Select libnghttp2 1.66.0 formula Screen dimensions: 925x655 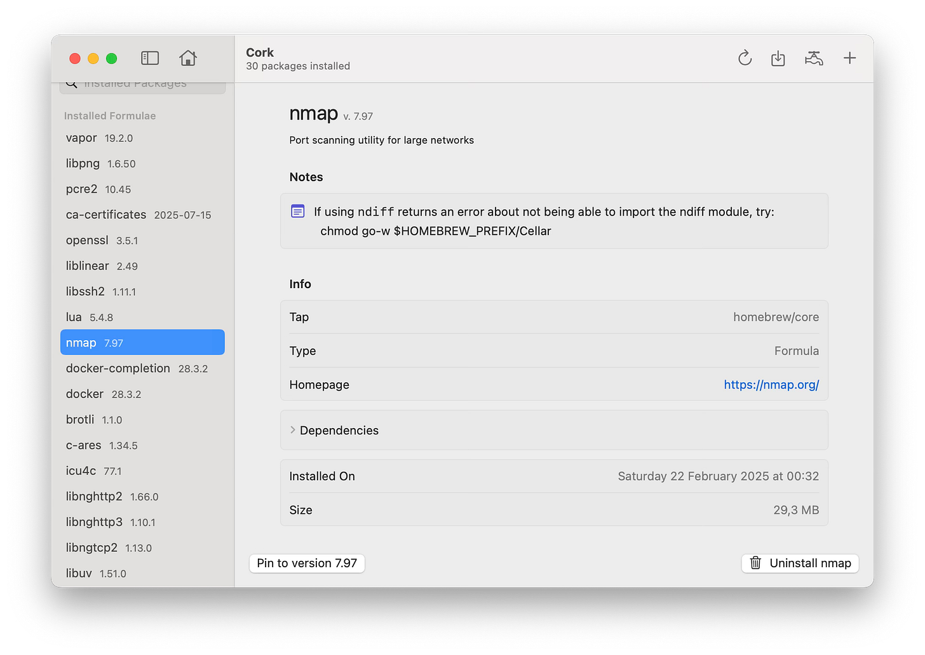tap(142, 497)
